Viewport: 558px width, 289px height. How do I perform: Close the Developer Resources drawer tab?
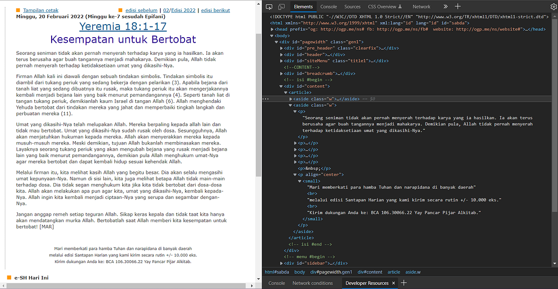point(393,282)
